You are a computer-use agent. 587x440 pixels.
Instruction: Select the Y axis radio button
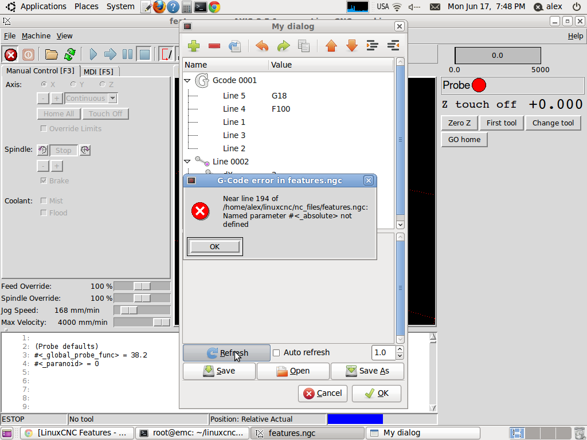coord(73,84)
